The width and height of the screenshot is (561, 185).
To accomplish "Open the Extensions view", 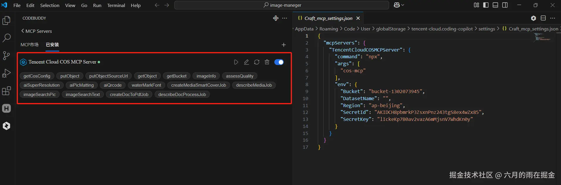I will (6, 91).
